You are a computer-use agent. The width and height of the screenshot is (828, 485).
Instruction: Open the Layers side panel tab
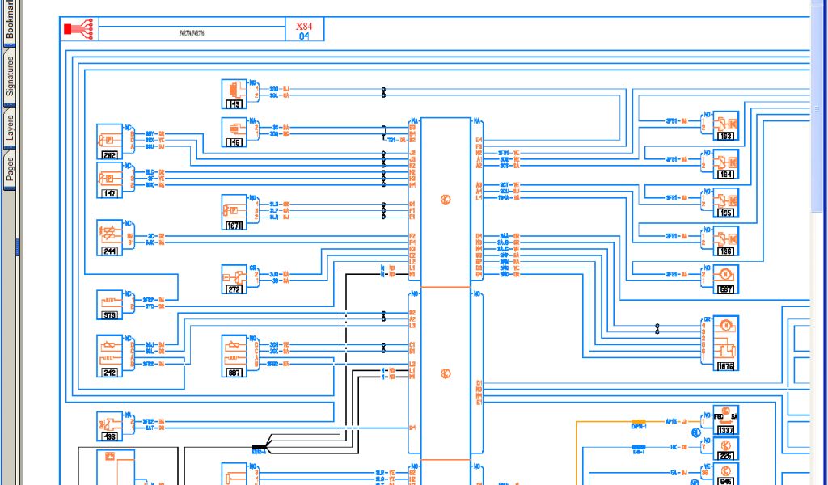click(10, 129)
